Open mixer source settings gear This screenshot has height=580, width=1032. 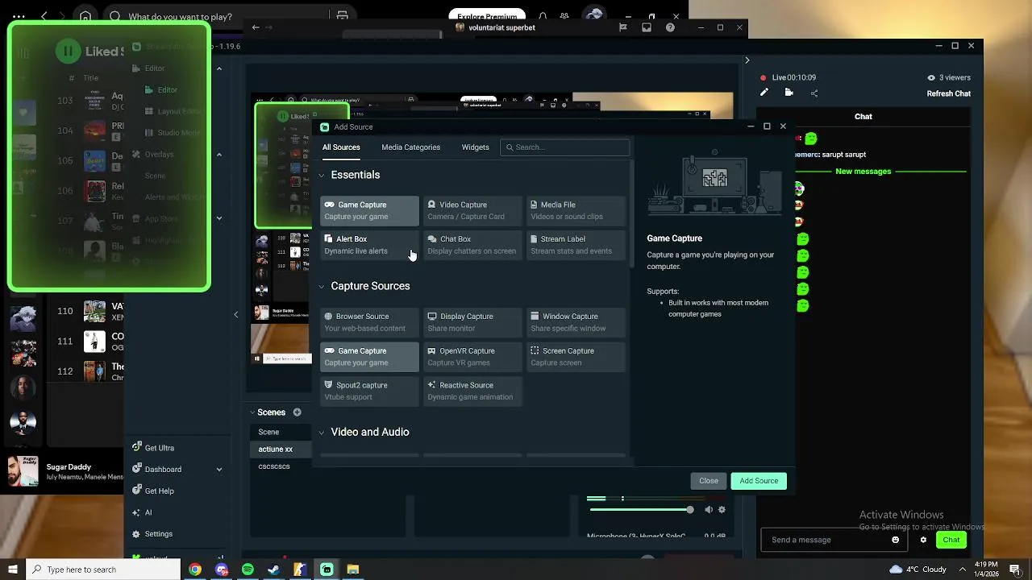point(722,510)
